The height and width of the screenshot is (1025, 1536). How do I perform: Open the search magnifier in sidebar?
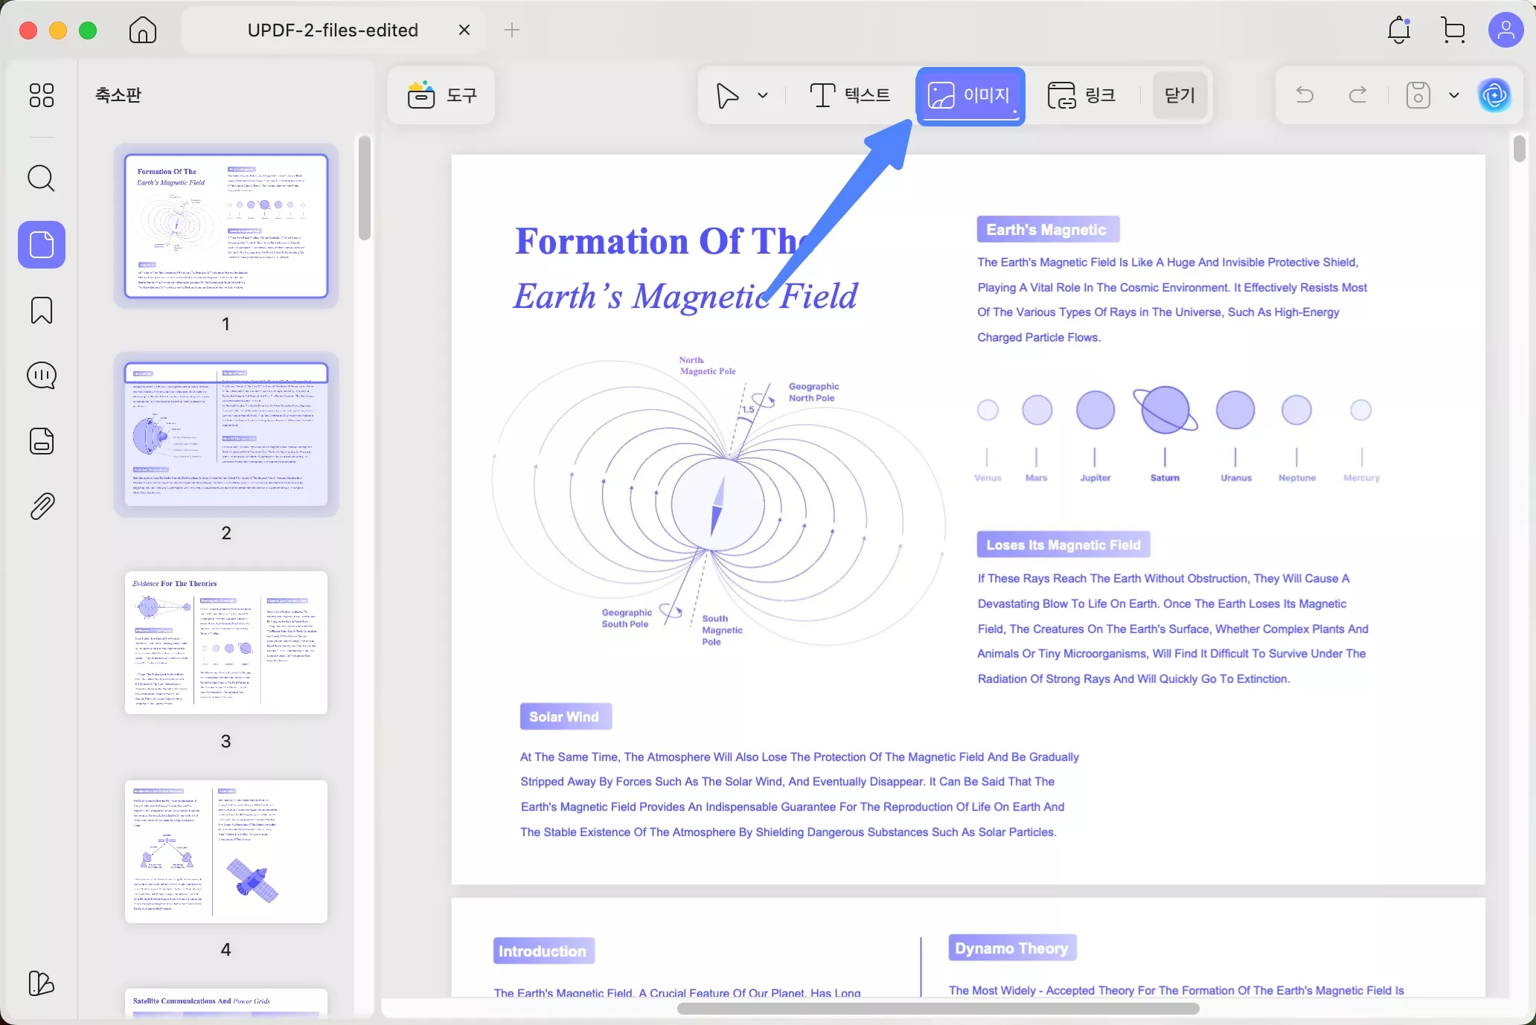tap(42, 179)
